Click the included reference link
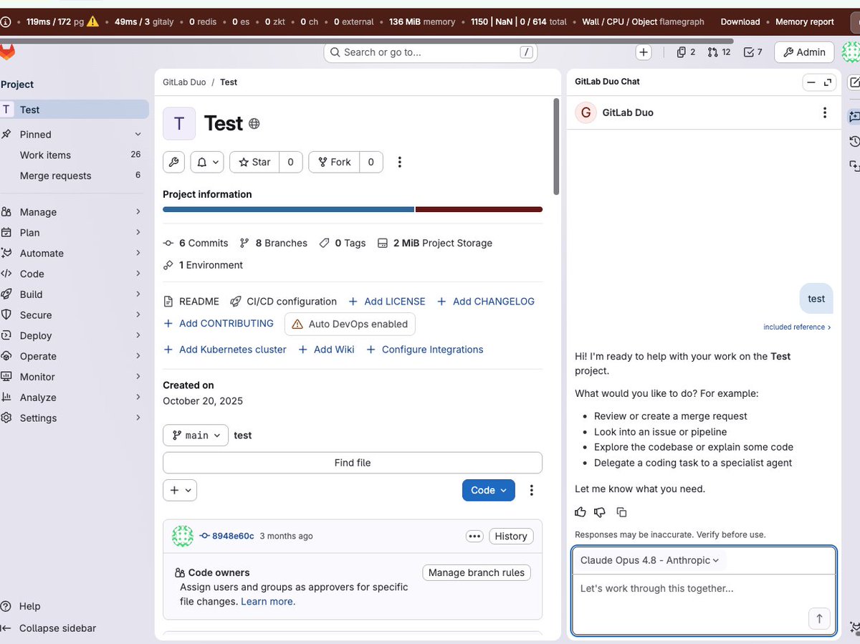Image resolution: width=860 pixels, height=644 pixels. 797,327
